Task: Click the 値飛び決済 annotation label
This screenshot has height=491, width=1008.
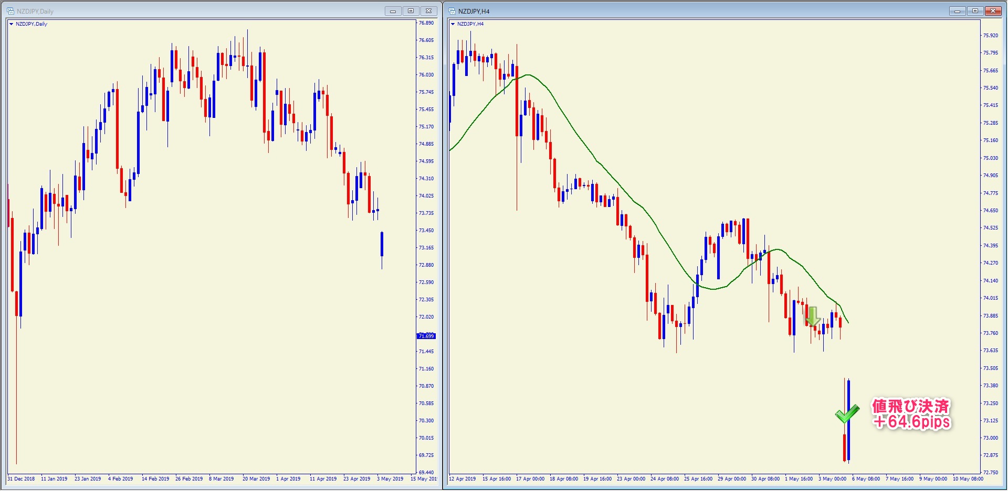Action: (911, 406)
